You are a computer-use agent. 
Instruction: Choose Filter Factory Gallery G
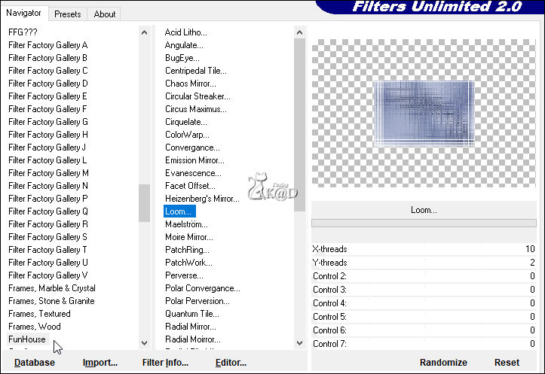point(48,122)
